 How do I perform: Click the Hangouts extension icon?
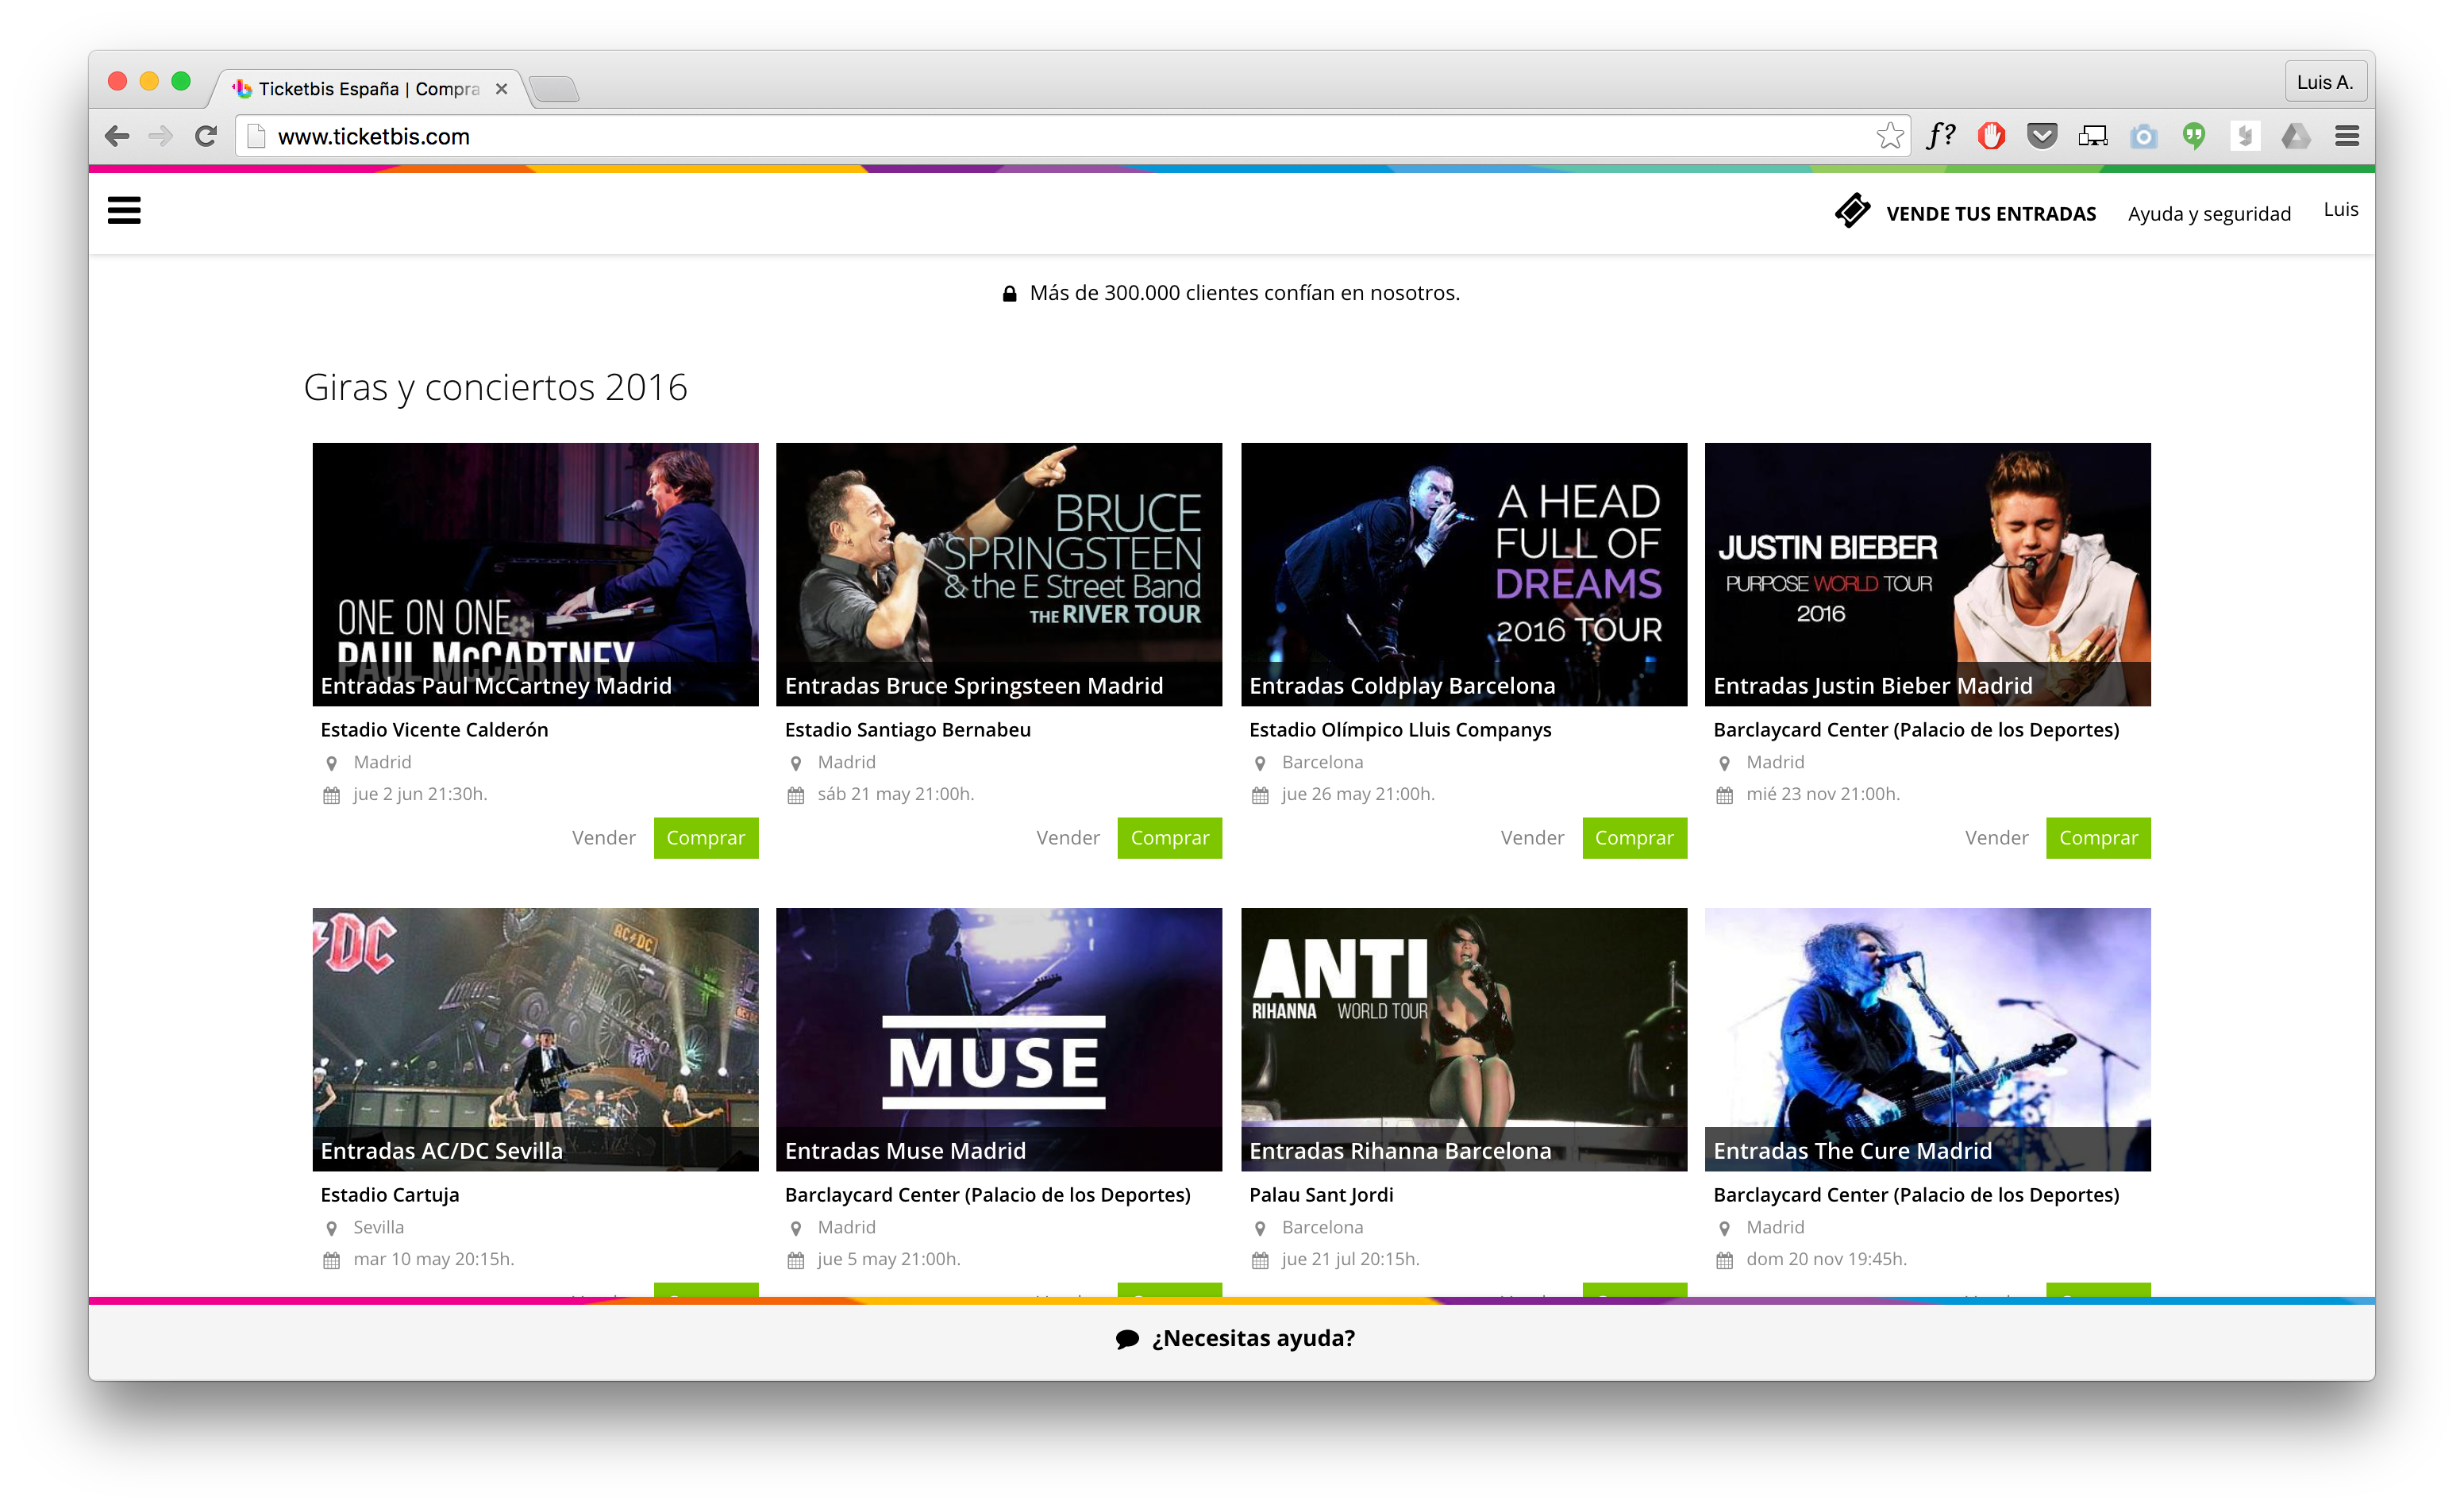(2194, 136)
